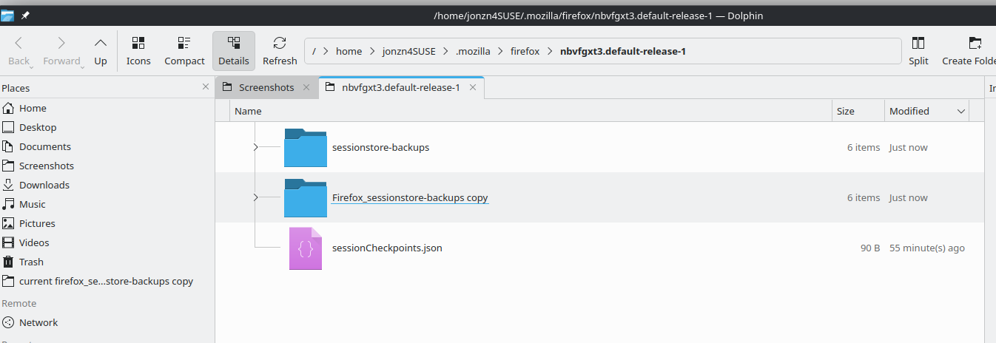Viewport: 996px width, 343px height.
Task: Go Back in Dolphin toolbar
Action: click(19, 51)
